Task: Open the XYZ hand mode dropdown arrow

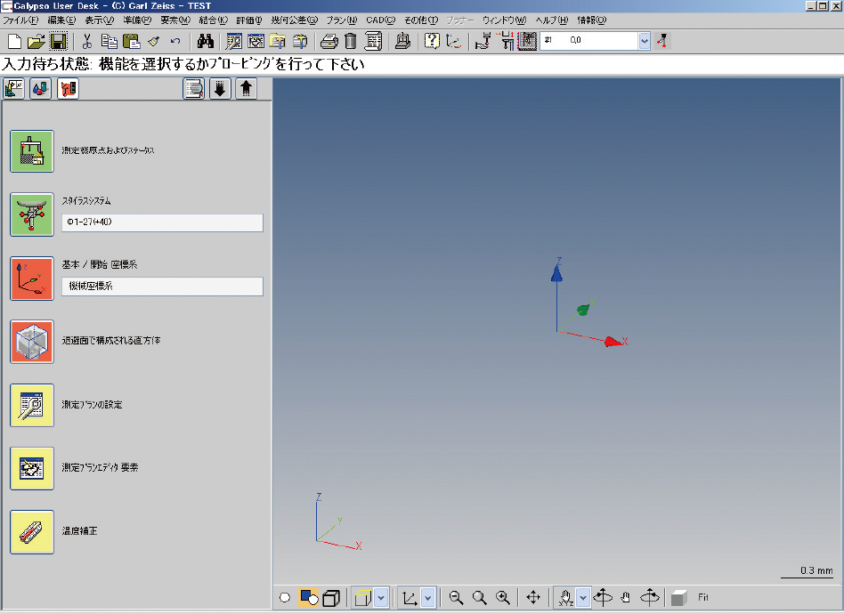Action: click(x=583, y=597)
